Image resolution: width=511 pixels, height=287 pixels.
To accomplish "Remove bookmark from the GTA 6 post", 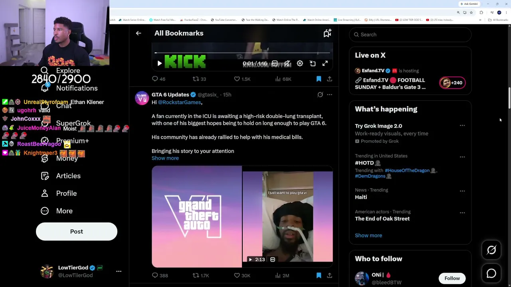I will click(319, 275).
